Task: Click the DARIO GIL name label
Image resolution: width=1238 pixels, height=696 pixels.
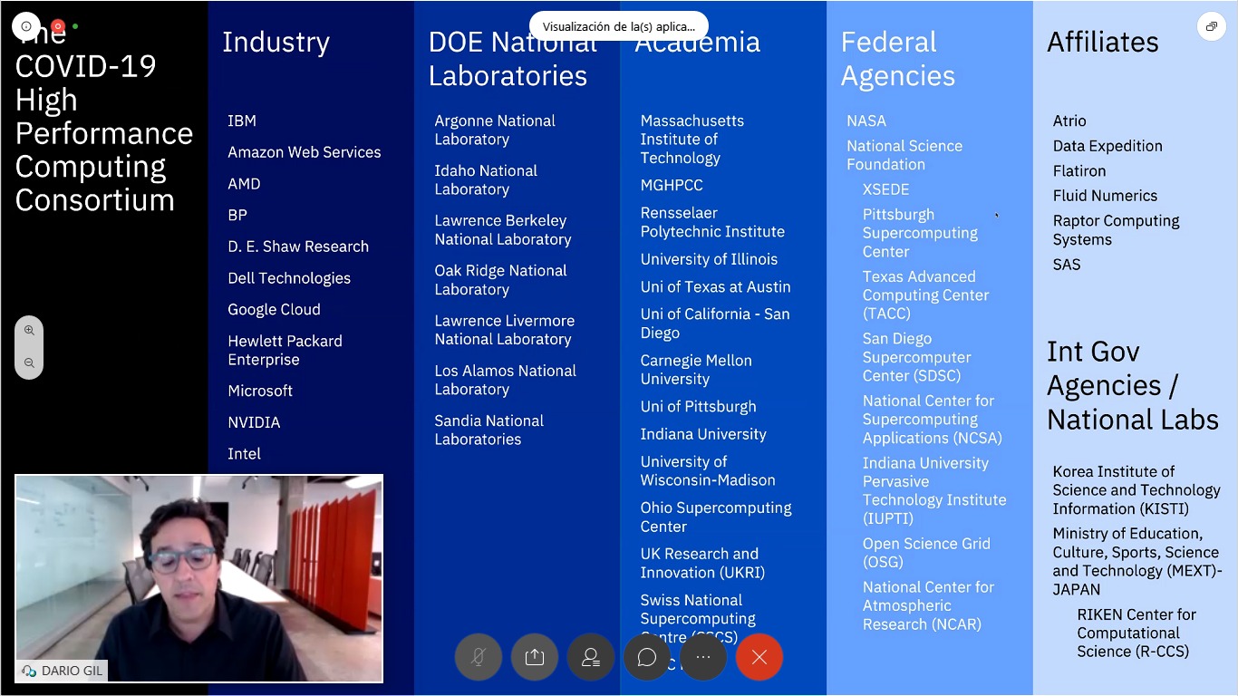Action: click(63, 671)
